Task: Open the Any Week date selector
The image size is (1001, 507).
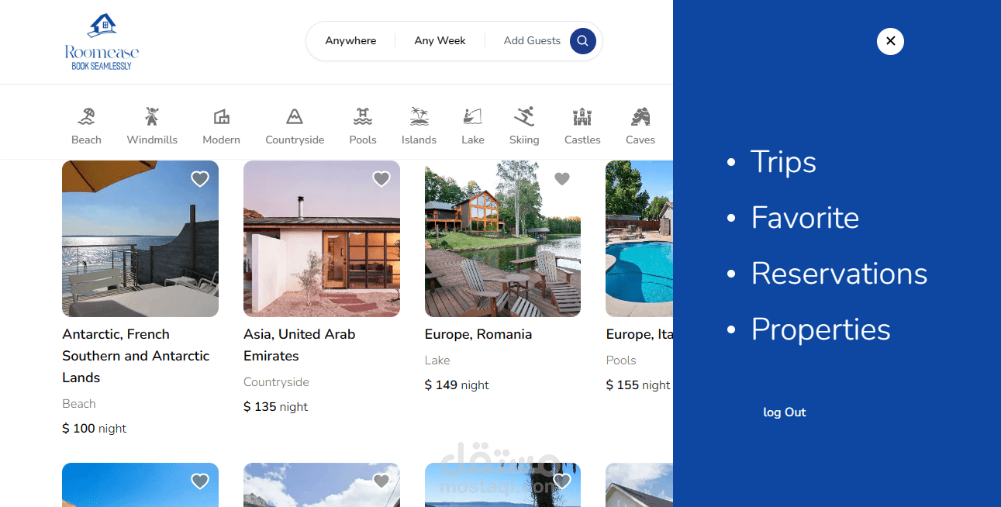Action: click(x=440, y=41)
